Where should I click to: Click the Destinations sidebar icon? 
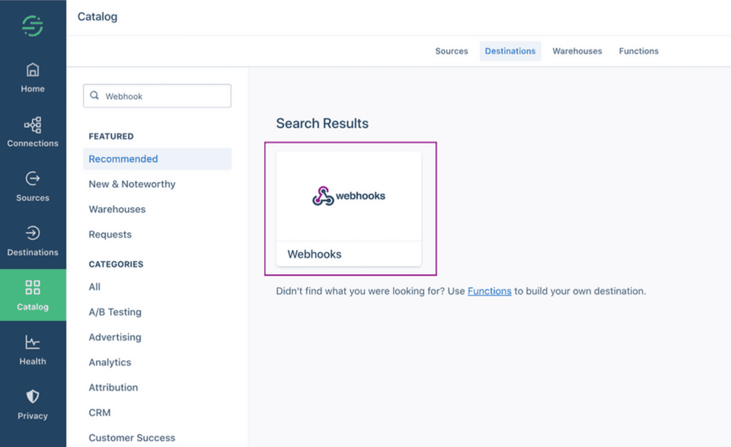tap(32, 234)
